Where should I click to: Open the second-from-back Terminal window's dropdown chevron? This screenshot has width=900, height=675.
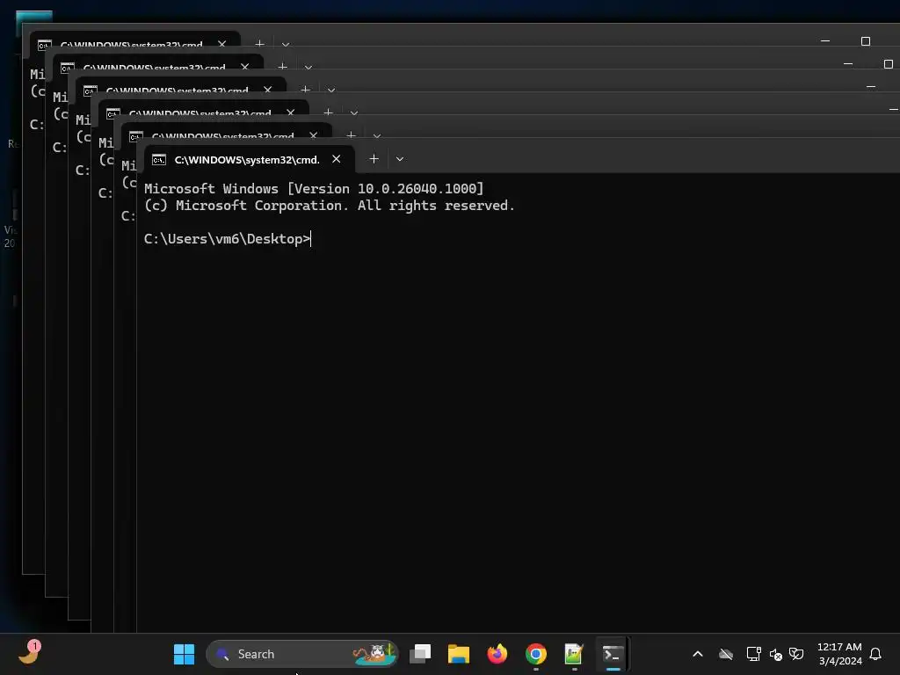coord(308,67)
